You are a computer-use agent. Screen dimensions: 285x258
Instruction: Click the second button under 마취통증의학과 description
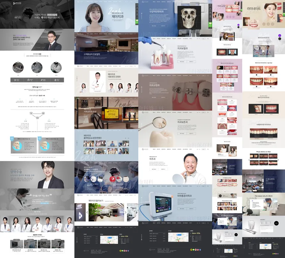coord(191,209)
